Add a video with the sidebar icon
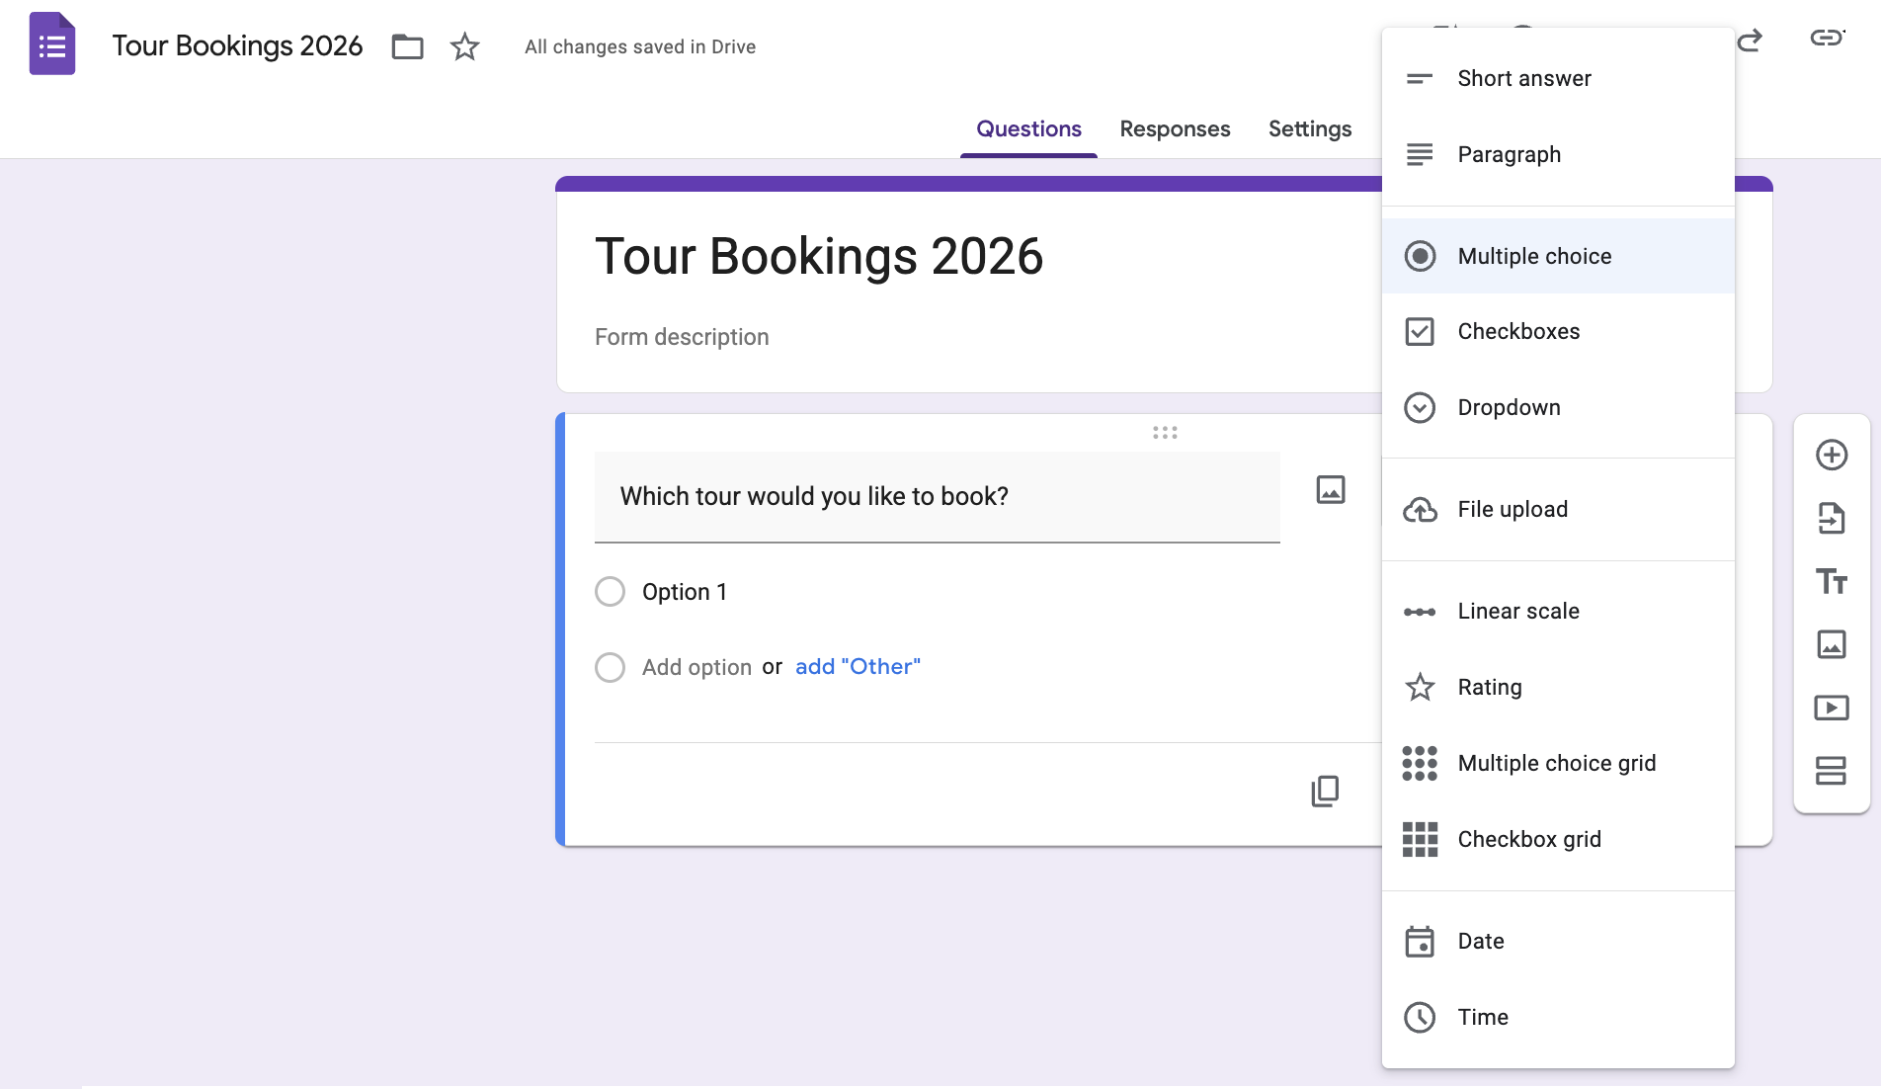The image size is (1881, 1089). pyautogui.click(x=1833, y=708)
